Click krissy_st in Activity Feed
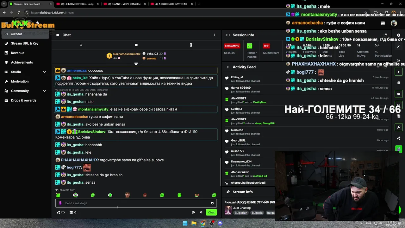The height and width of the screenshot is (228, 405). (237, 77)
